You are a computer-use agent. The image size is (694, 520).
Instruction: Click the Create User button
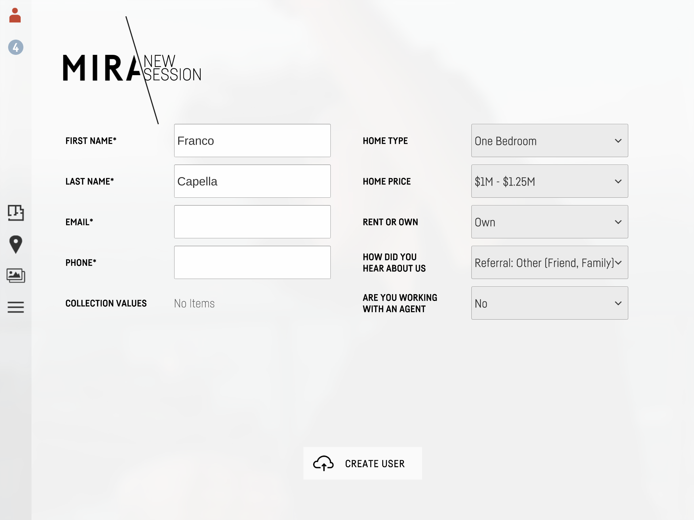363,463
